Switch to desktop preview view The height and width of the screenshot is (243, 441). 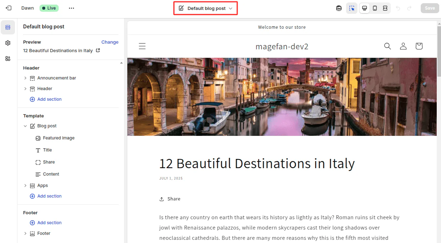tap(365, 8)
